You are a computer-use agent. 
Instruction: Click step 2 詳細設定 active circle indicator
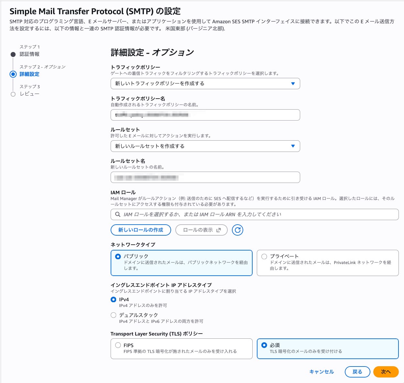point(13,74)
